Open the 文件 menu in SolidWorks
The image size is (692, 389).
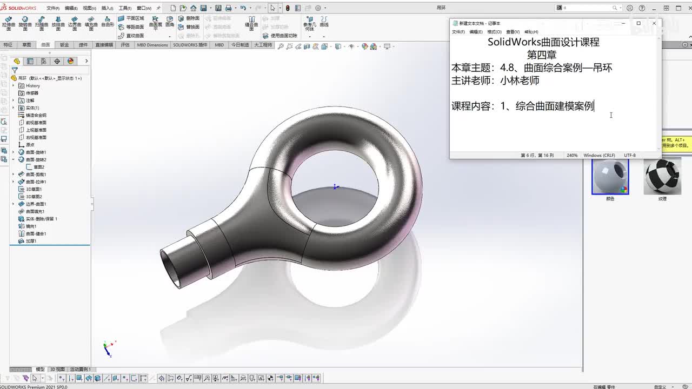coord(53,8)
